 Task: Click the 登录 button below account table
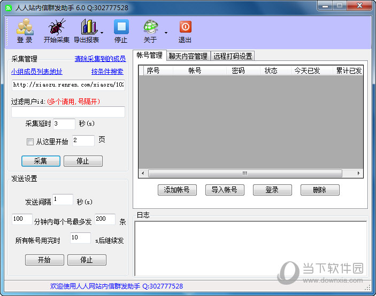click(x=272, y=190)
